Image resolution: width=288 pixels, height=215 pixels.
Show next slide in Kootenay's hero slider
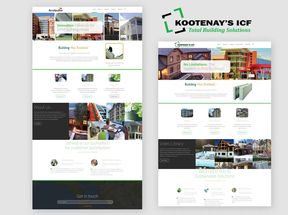tap(253, 76)
